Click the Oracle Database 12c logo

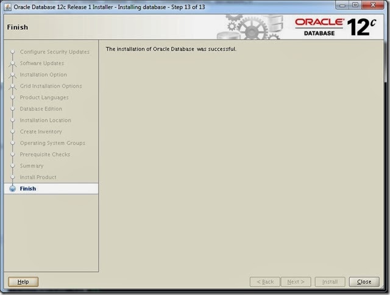[x=335, y=27]
